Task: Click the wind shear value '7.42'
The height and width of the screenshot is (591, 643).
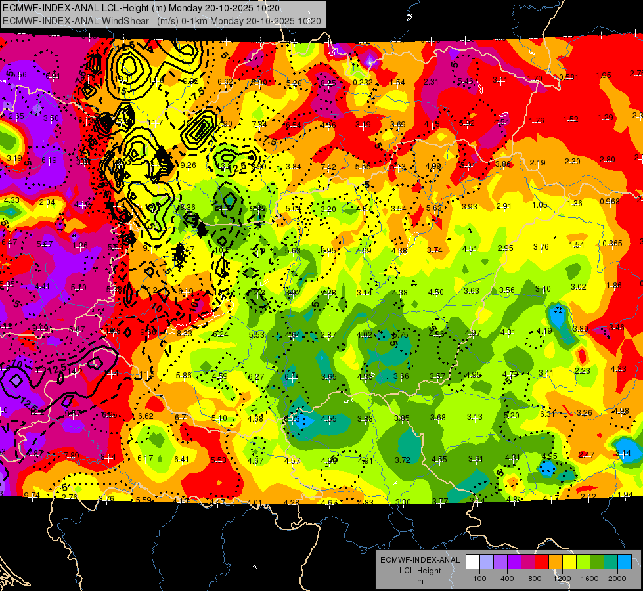Action: (328, 167)
